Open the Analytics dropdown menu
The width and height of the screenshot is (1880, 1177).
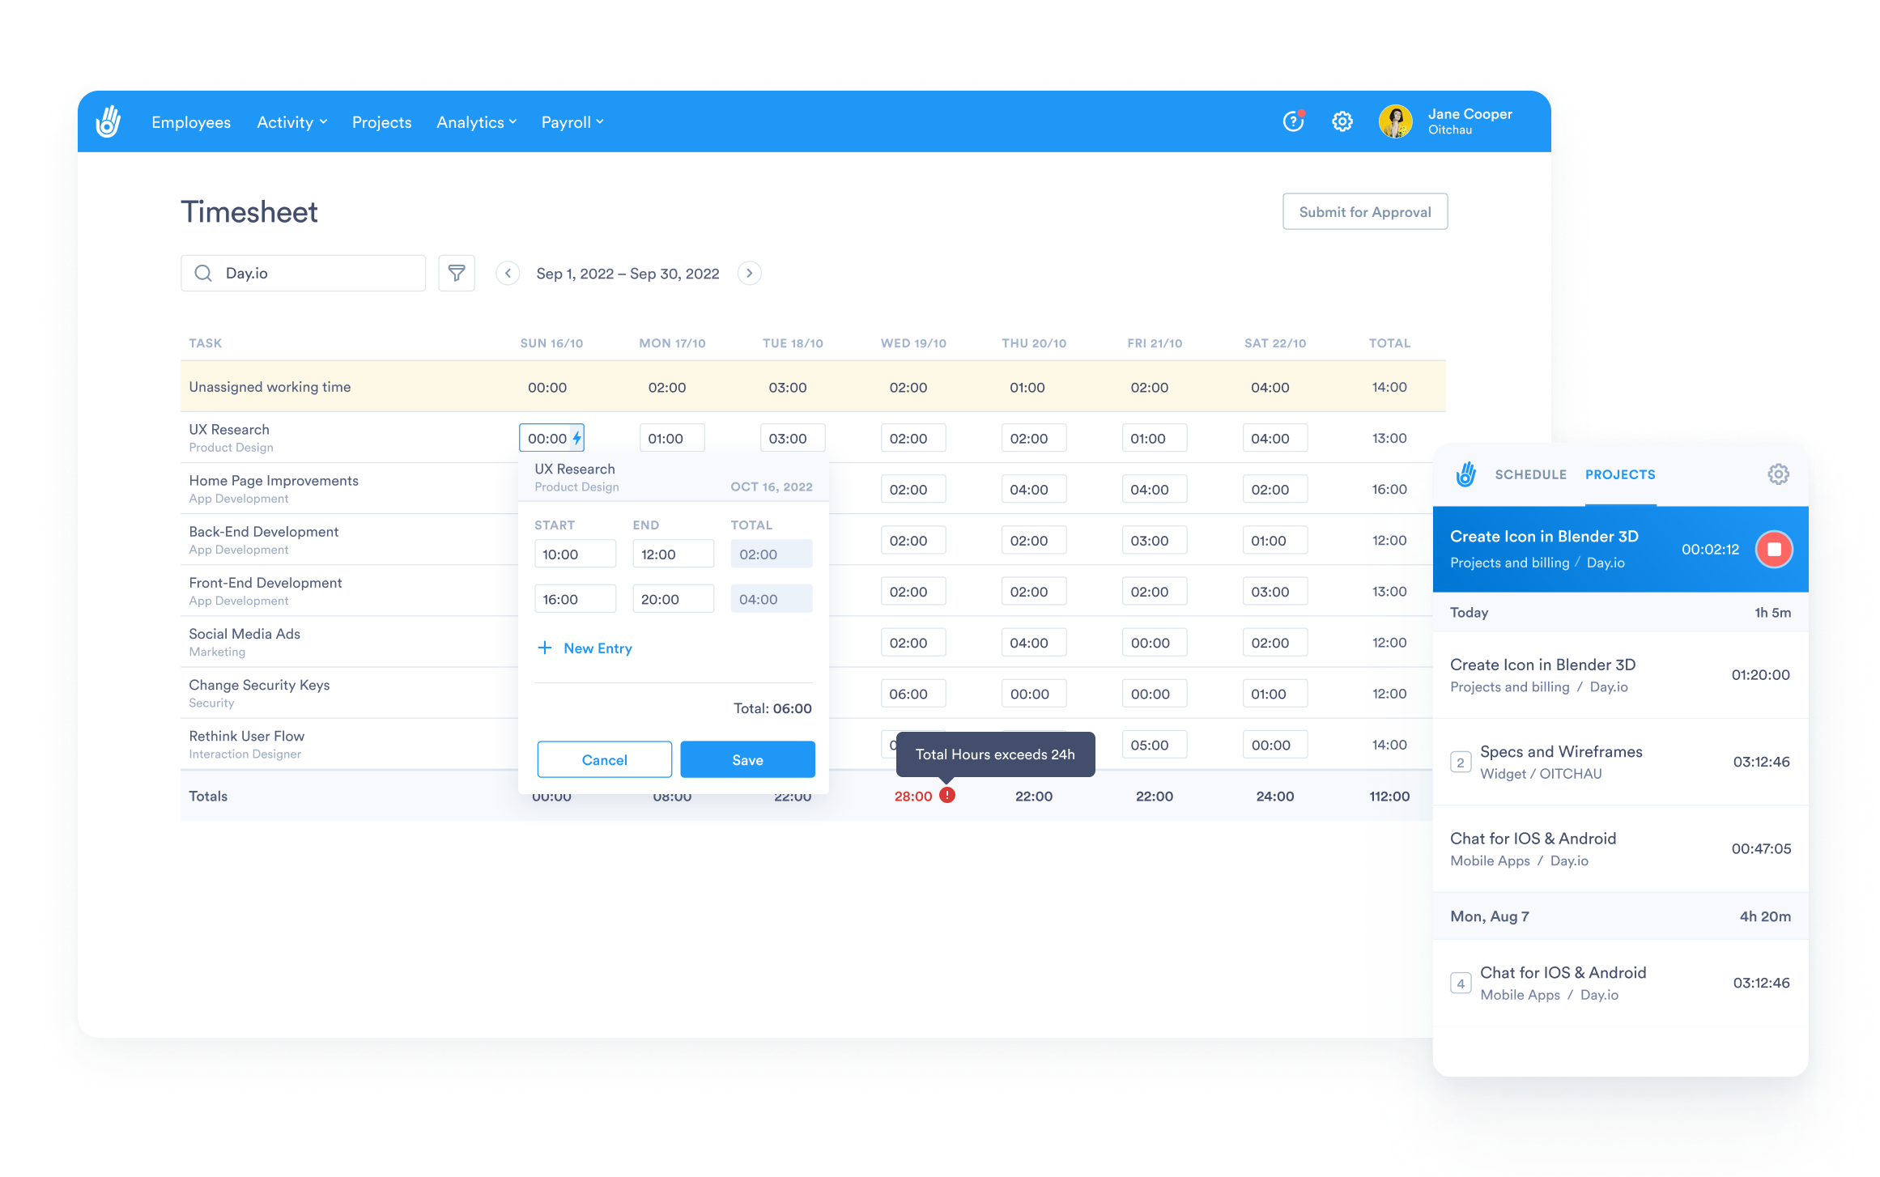pyautogui.click(x=478, y=121)
